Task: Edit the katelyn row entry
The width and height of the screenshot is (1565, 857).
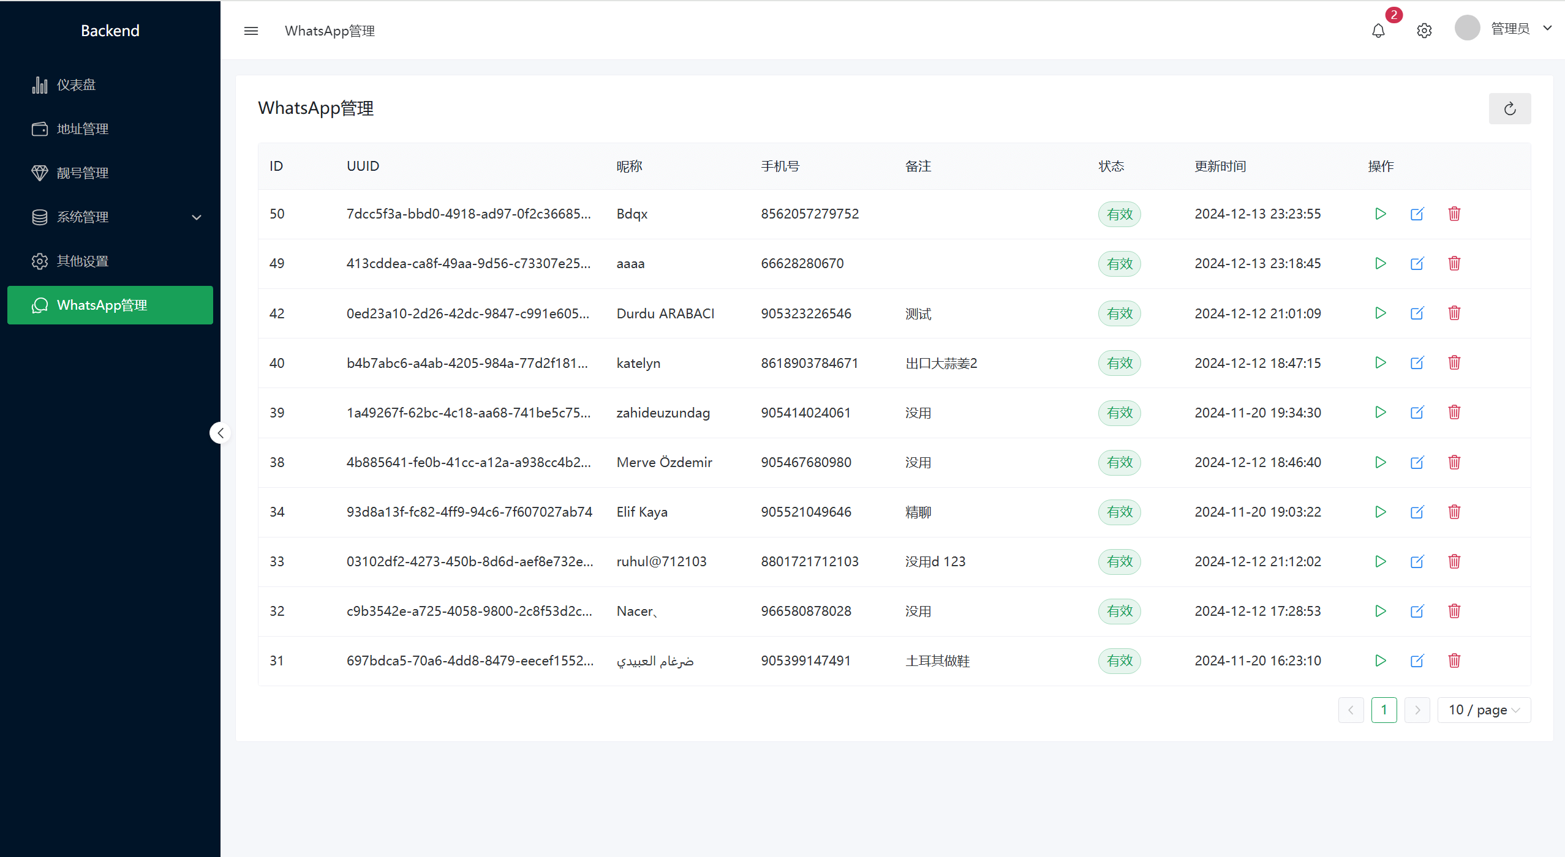Action: [x=1417, y=363]
